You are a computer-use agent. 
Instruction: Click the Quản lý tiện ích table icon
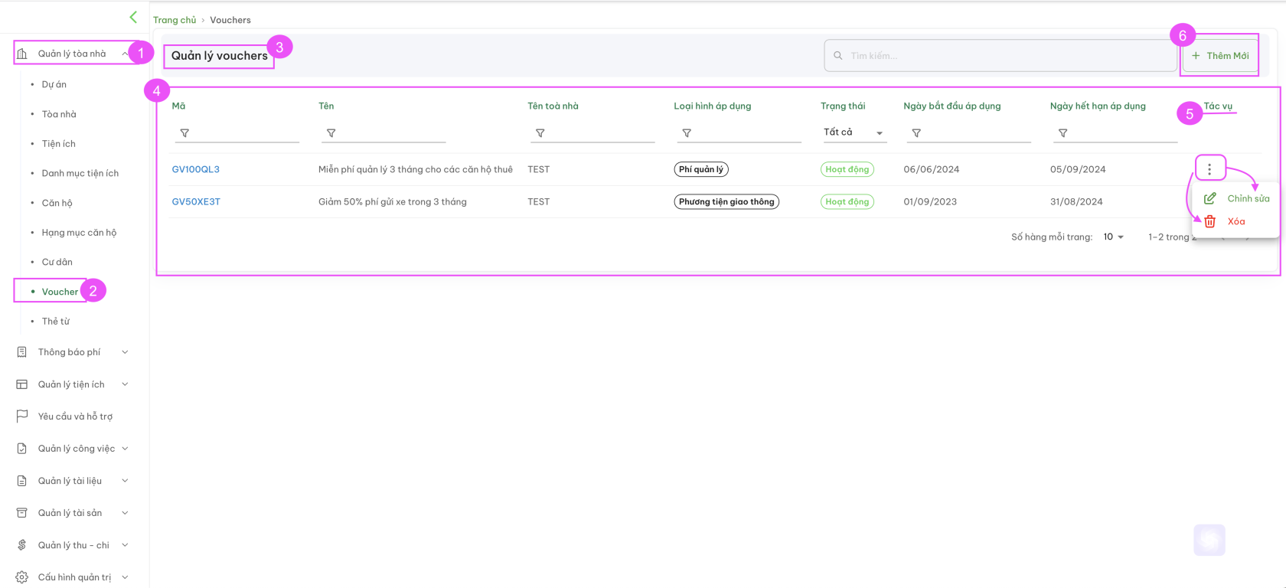(x=22, y=384)
